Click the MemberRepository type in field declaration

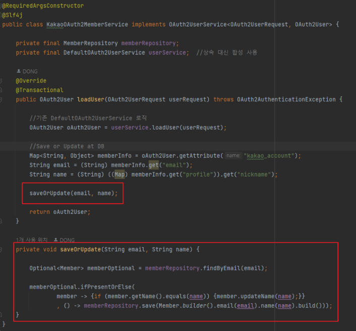tap(91, 43)
